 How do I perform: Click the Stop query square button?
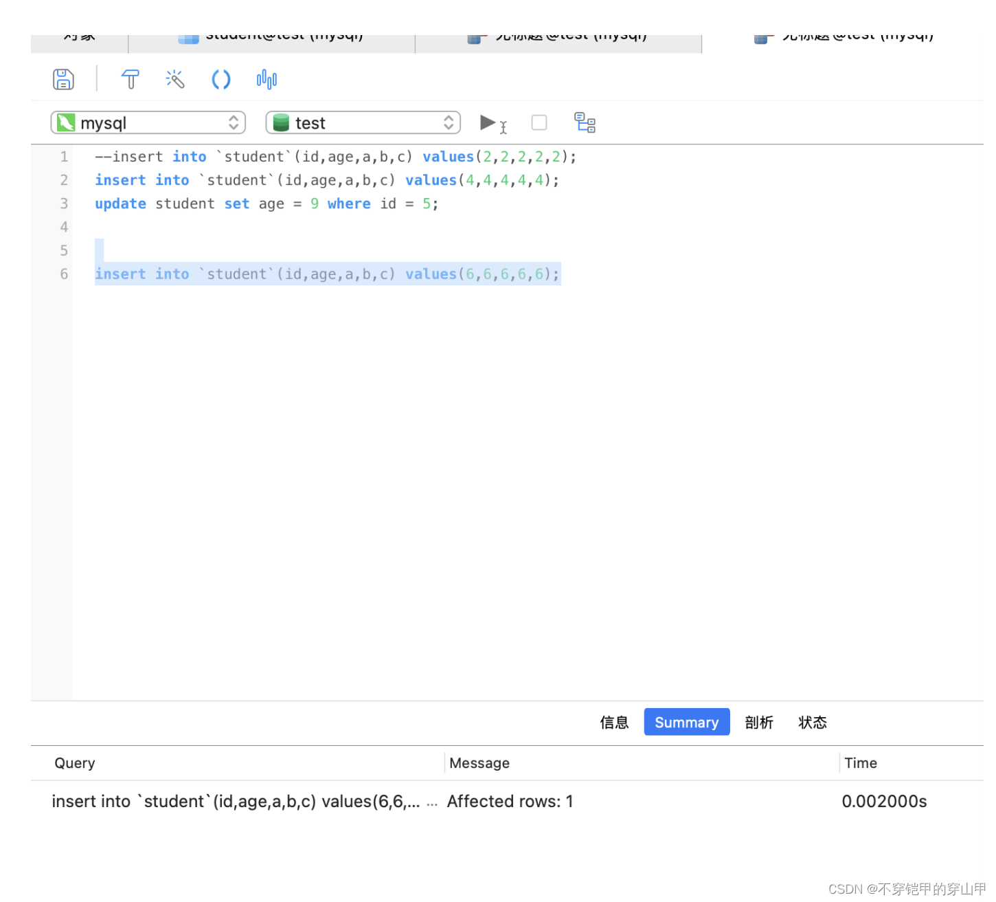pyautogui.click(x=539, y=122)
